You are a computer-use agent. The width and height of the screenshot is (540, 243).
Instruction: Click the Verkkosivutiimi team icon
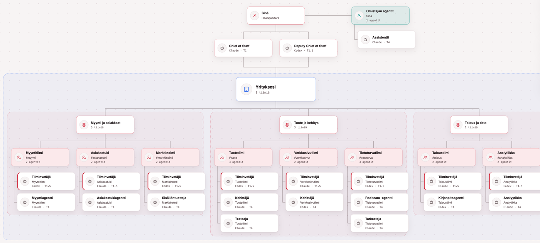pos(287,157)
